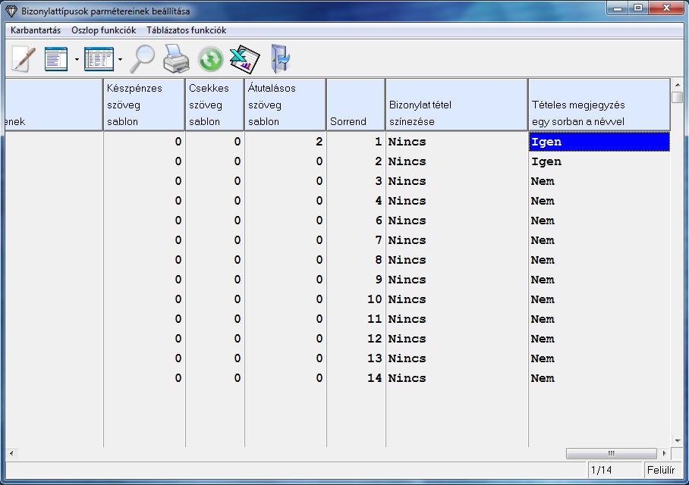Click the vertical scrollbar down arrow
The height and width of the screenshot is (485, 689).
pos(677,440)
